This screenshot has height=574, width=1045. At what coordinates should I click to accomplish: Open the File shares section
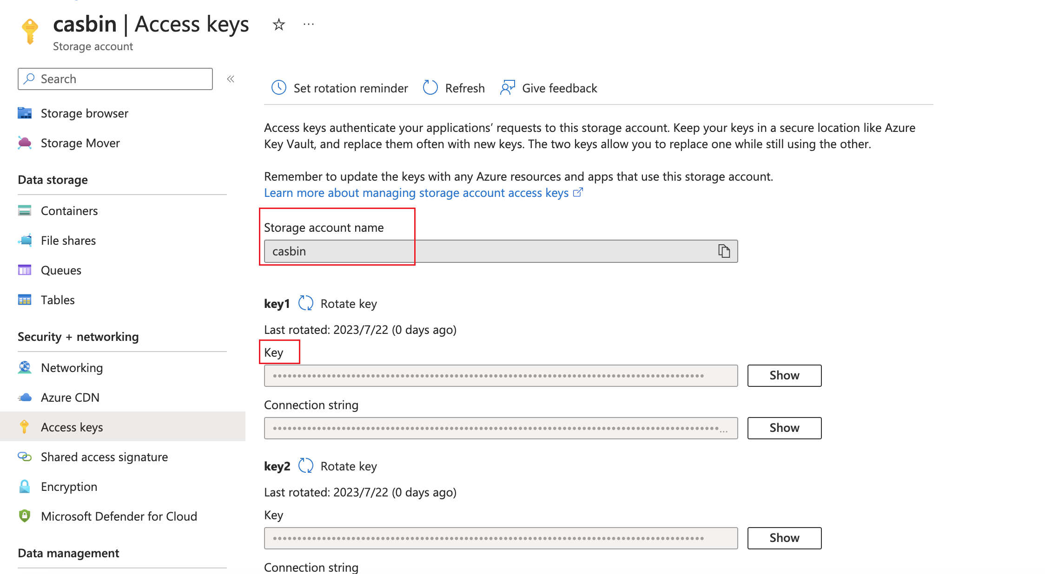point(68,241)
